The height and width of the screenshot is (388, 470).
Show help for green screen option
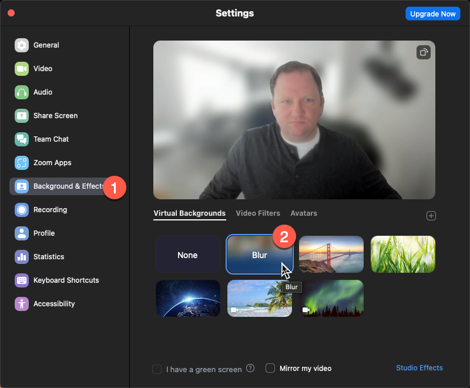click(x=250, y=368)
